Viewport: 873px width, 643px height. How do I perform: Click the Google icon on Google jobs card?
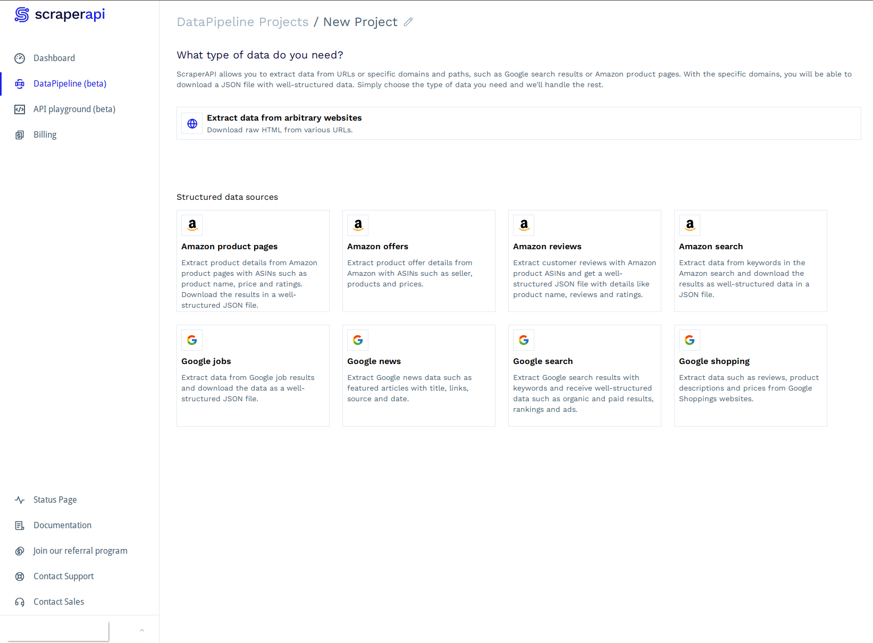(x=192, y=340)
